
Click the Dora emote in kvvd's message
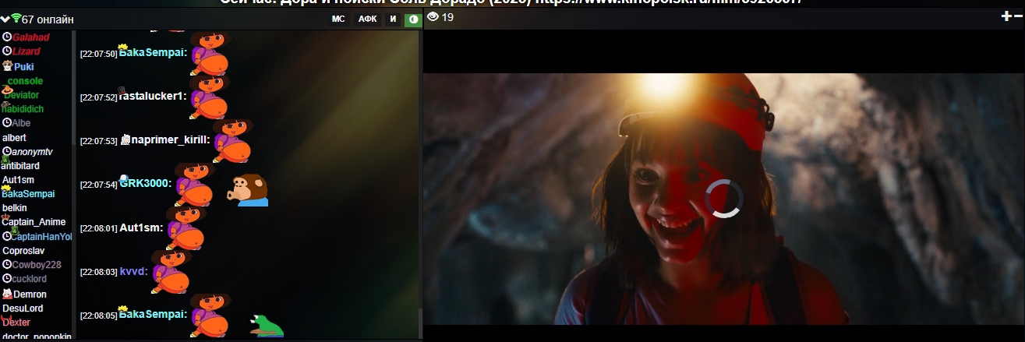[171, 271]
